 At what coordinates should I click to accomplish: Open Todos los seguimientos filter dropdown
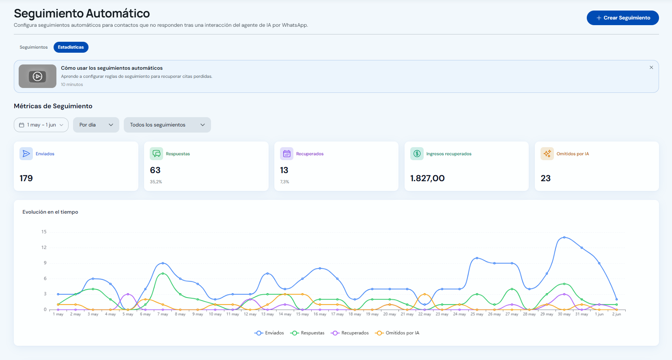167,125
